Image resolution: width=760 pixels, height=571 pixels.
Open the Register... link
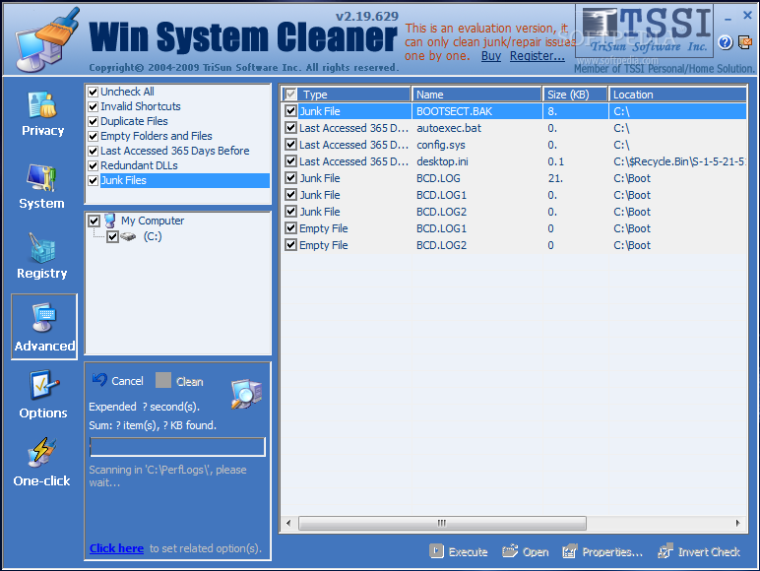point(538,56)
